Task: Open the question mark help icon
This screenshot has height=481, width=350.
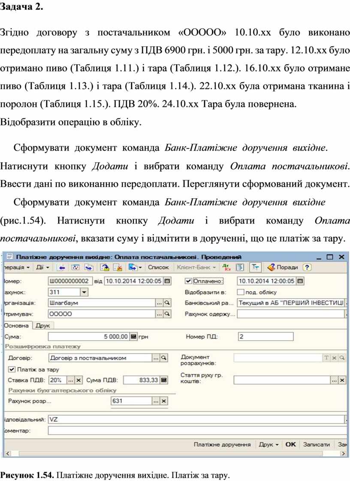Action: tap(307, 267)
